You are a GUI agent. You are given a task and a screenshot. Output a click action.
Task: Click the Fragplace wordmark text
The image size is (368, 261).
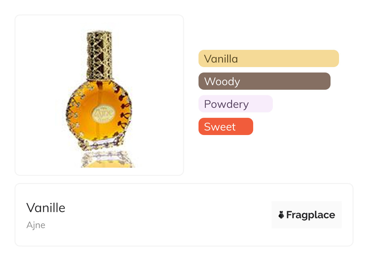pos(311,215)
